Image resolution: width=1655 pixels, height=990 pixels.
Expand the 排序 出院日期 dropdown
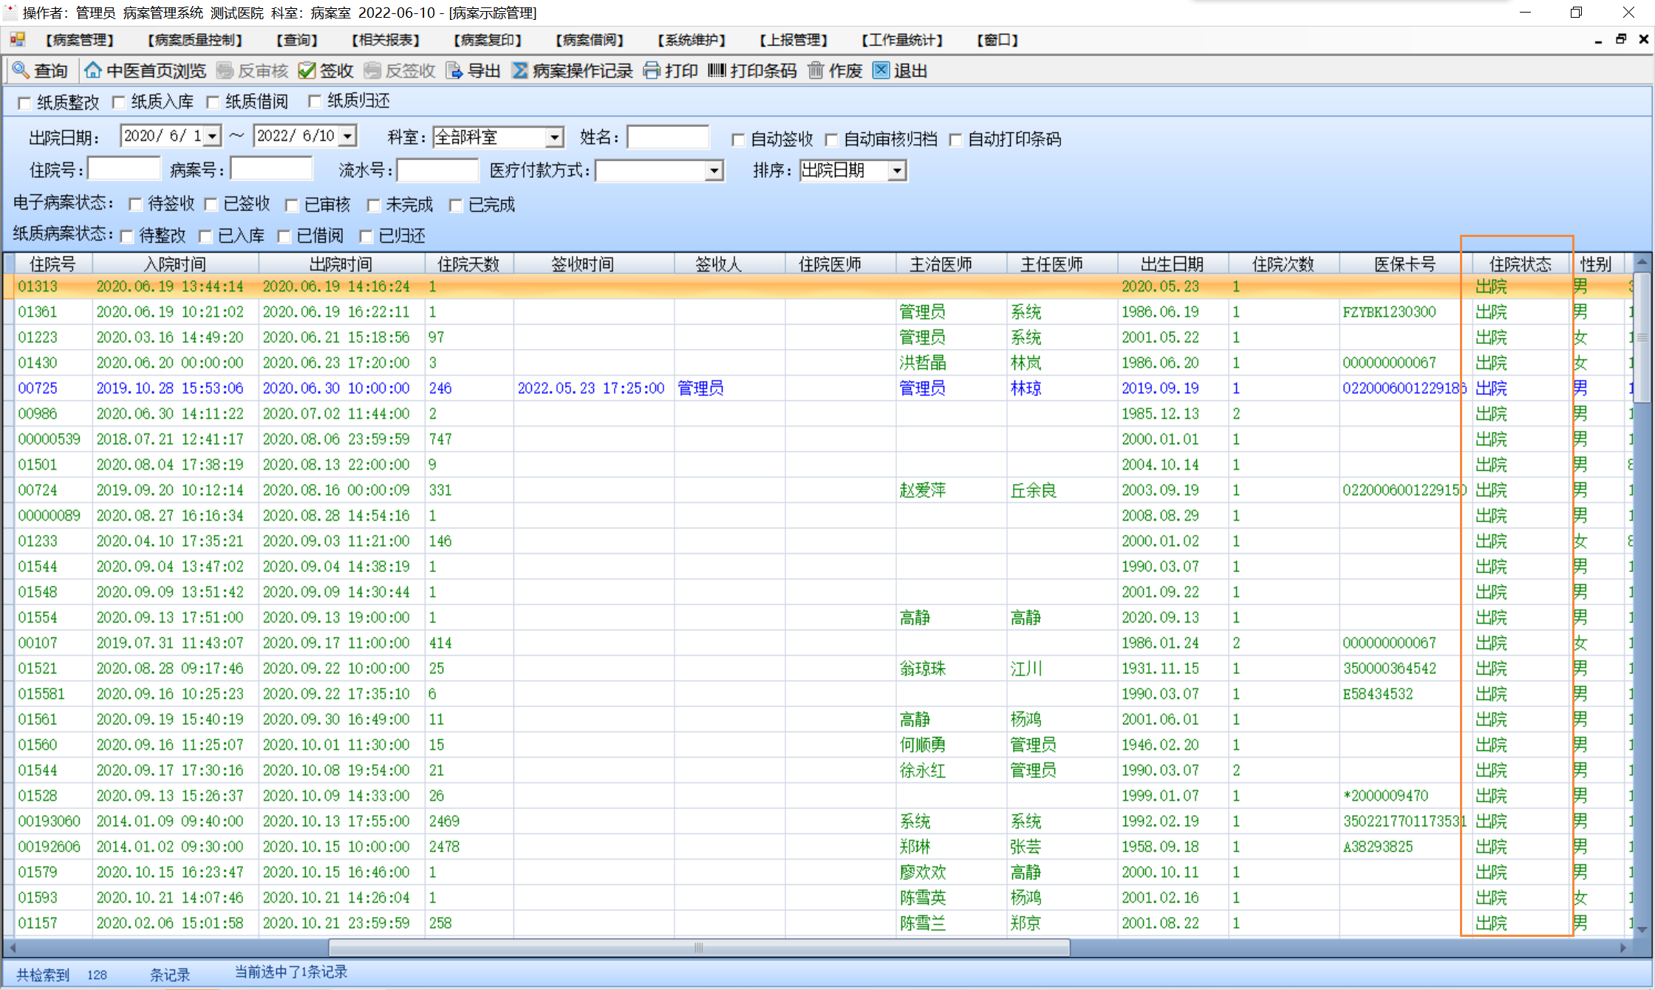point(897,171)
